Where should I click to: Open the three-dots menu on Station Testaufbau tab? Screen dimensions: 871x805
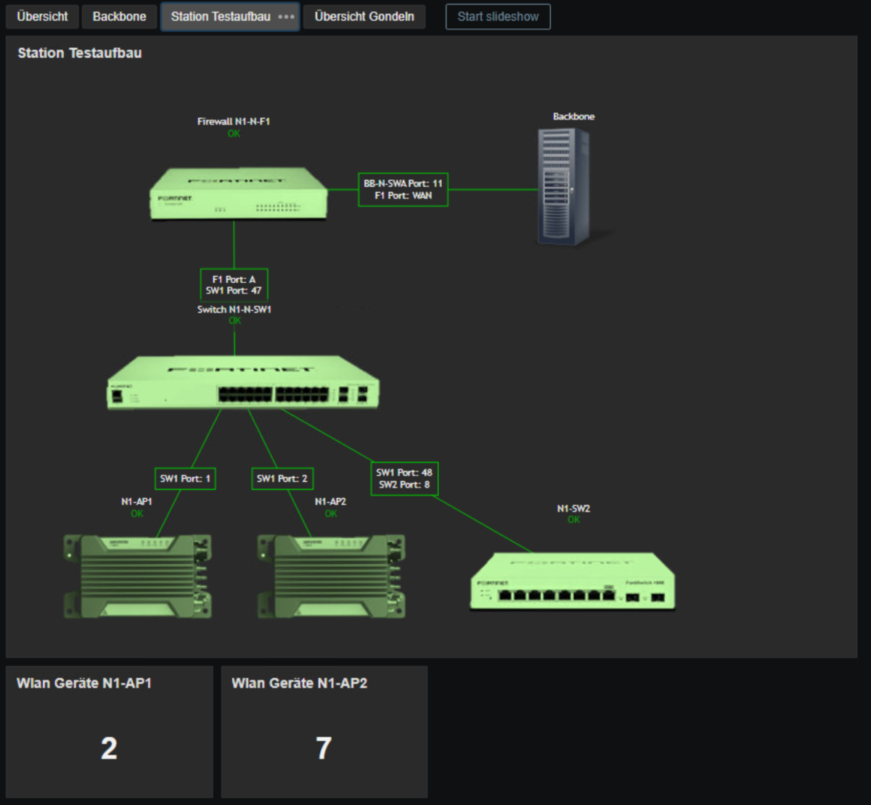tap(287, 17)
